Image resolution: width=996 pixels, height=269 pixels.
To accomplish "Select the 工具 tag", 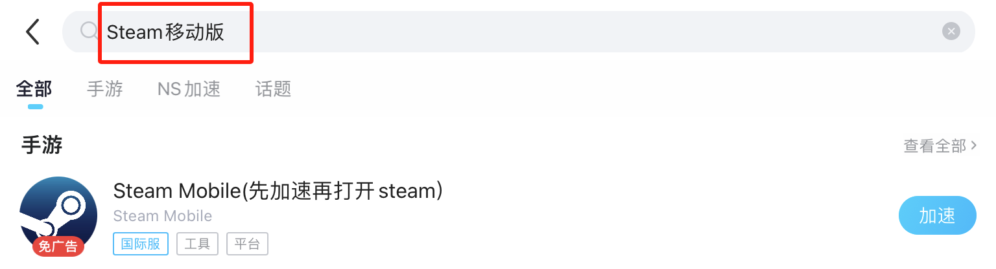I will pos(197,244).
